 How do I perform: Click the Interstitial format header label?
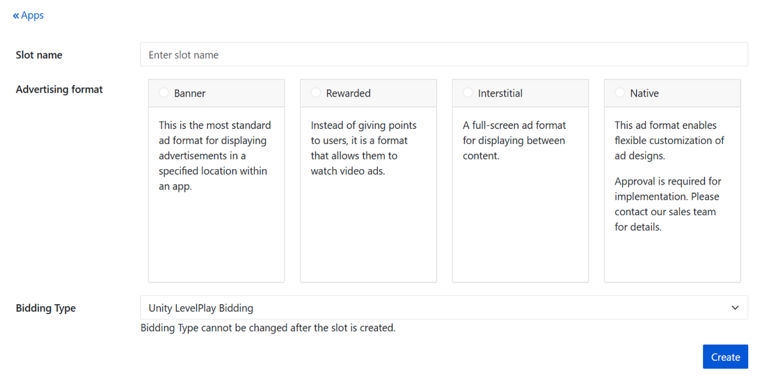[x=500, y=93]
